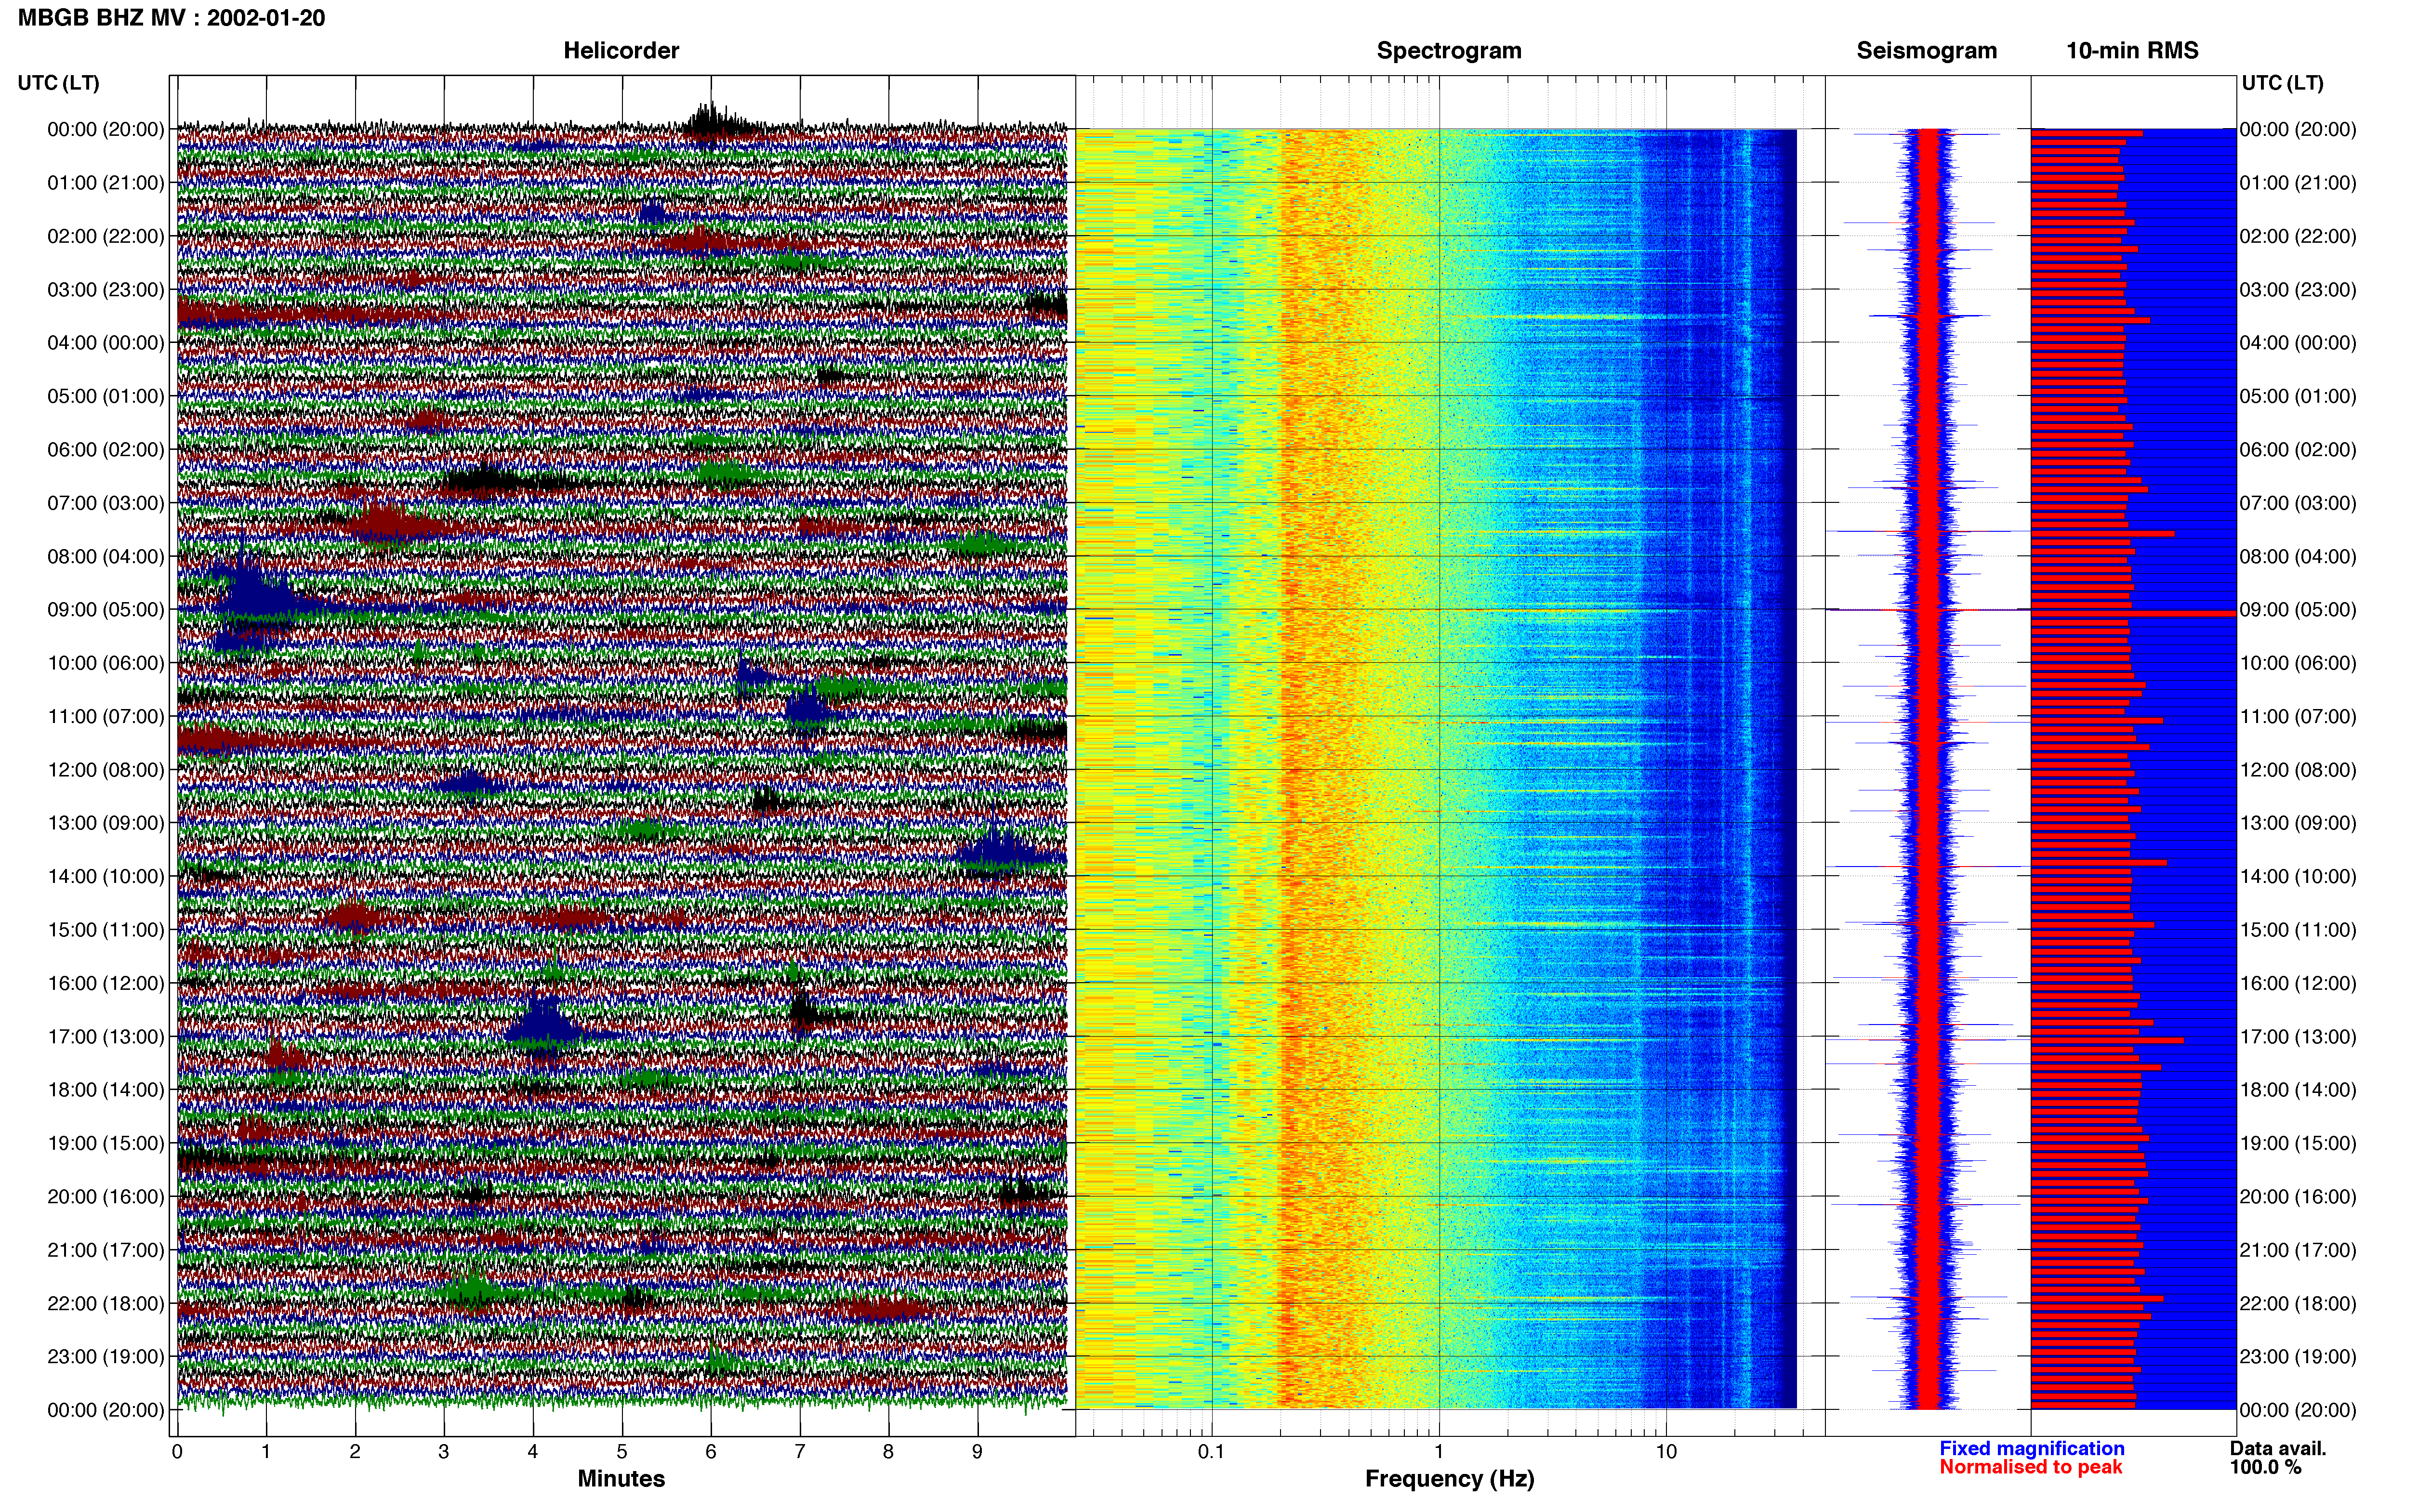Click "14:00 (10:00)" on the helicorder time axis
This screenshot has height=1512, width=2418.
pyautogui.click(x=106, y=877)
